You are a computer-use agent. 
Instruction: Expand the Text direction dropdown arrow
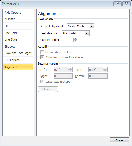click(87, 33)
